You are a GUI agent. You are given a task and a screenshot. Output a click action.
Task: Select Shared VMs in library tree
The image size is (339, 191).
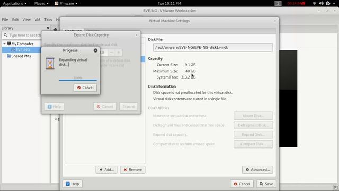click(x=21, y=56)
